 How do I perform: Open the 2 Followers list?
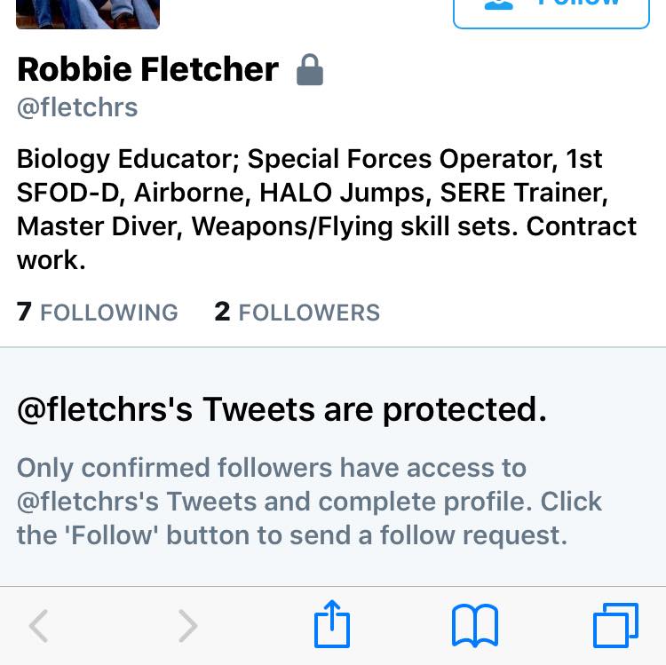[297, 313]
